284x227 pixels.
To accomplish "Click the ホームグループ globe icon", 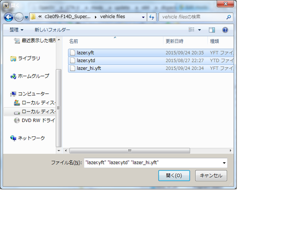I will click(x=13, y=76).
